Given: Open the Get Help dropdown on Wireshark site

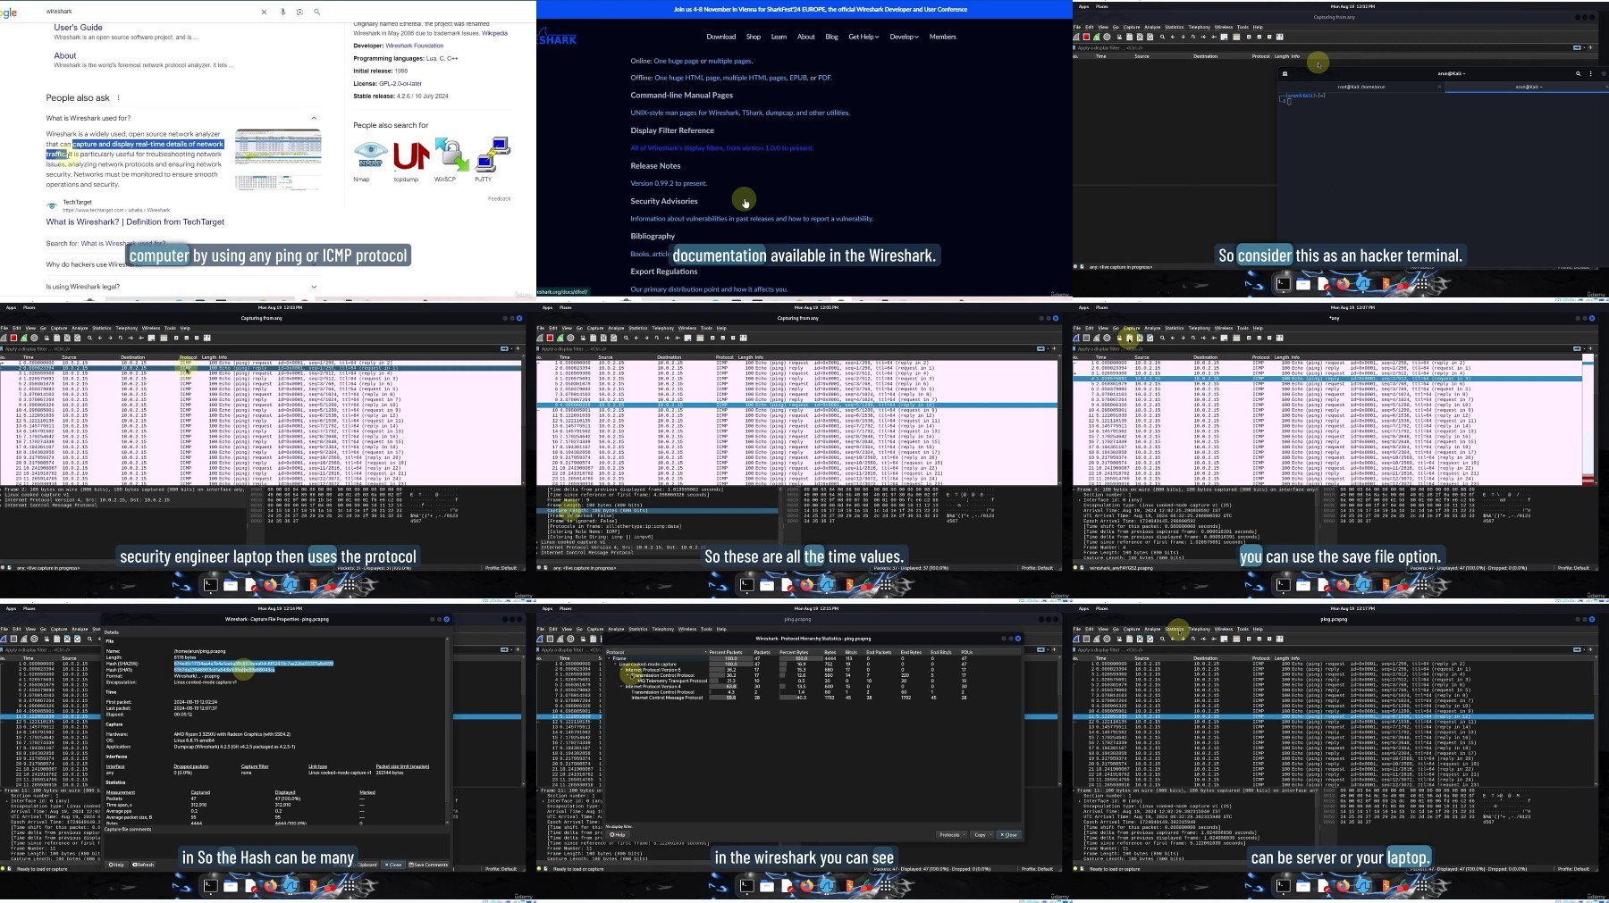Looking at the screenshot, I should click(863, 37).
